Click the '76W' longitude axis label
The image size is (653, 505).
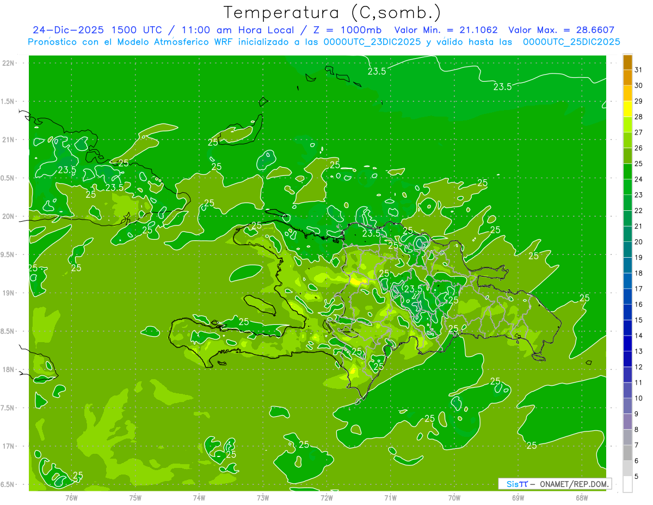coord(71,497)
